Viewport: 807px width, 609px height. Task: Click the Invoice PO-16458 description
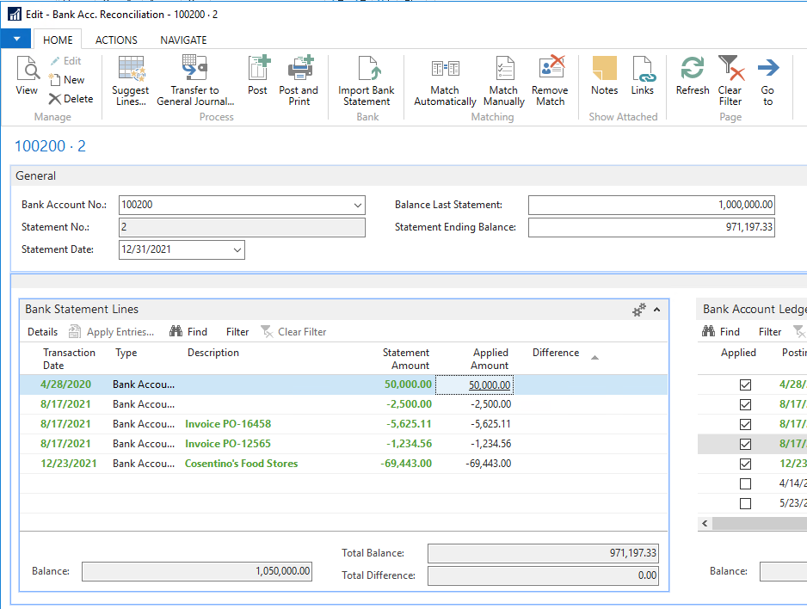(228, 424)
